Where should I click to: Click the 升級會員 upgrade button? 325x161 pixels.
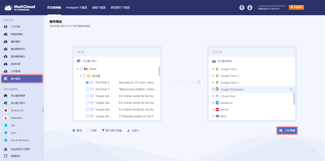coord(296,8)
